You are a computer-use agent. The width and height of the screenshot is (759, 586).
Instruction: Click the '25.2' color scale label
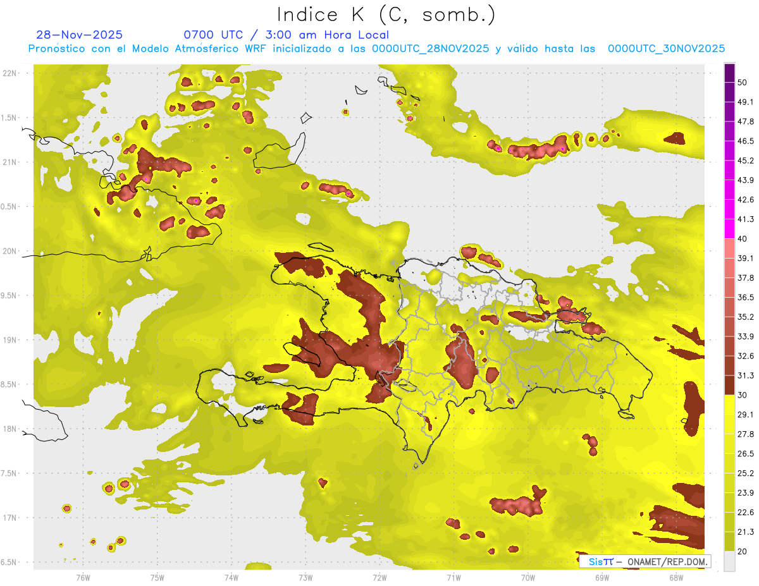click(746, 473)
